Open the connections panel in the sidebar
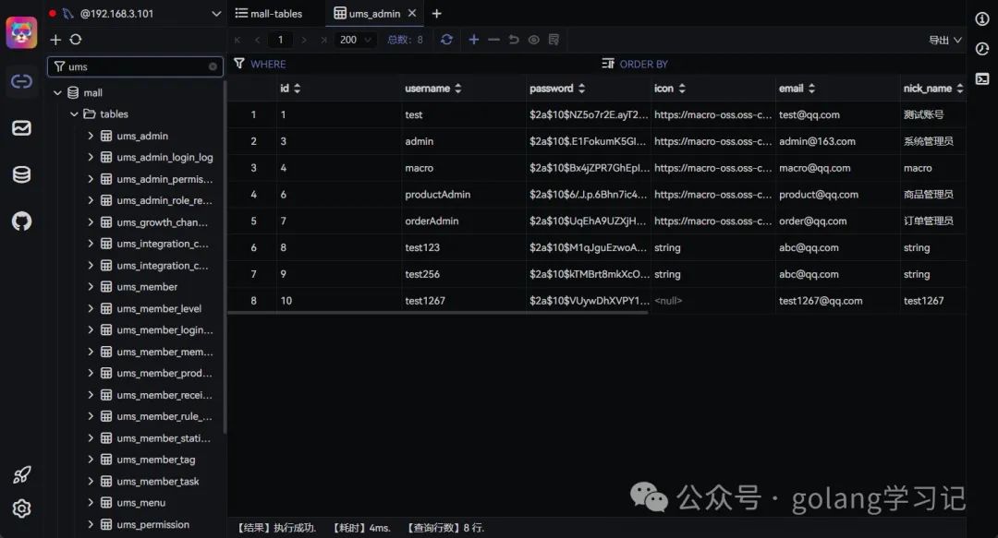The image size is (998, 538). (x=21, y=81)
